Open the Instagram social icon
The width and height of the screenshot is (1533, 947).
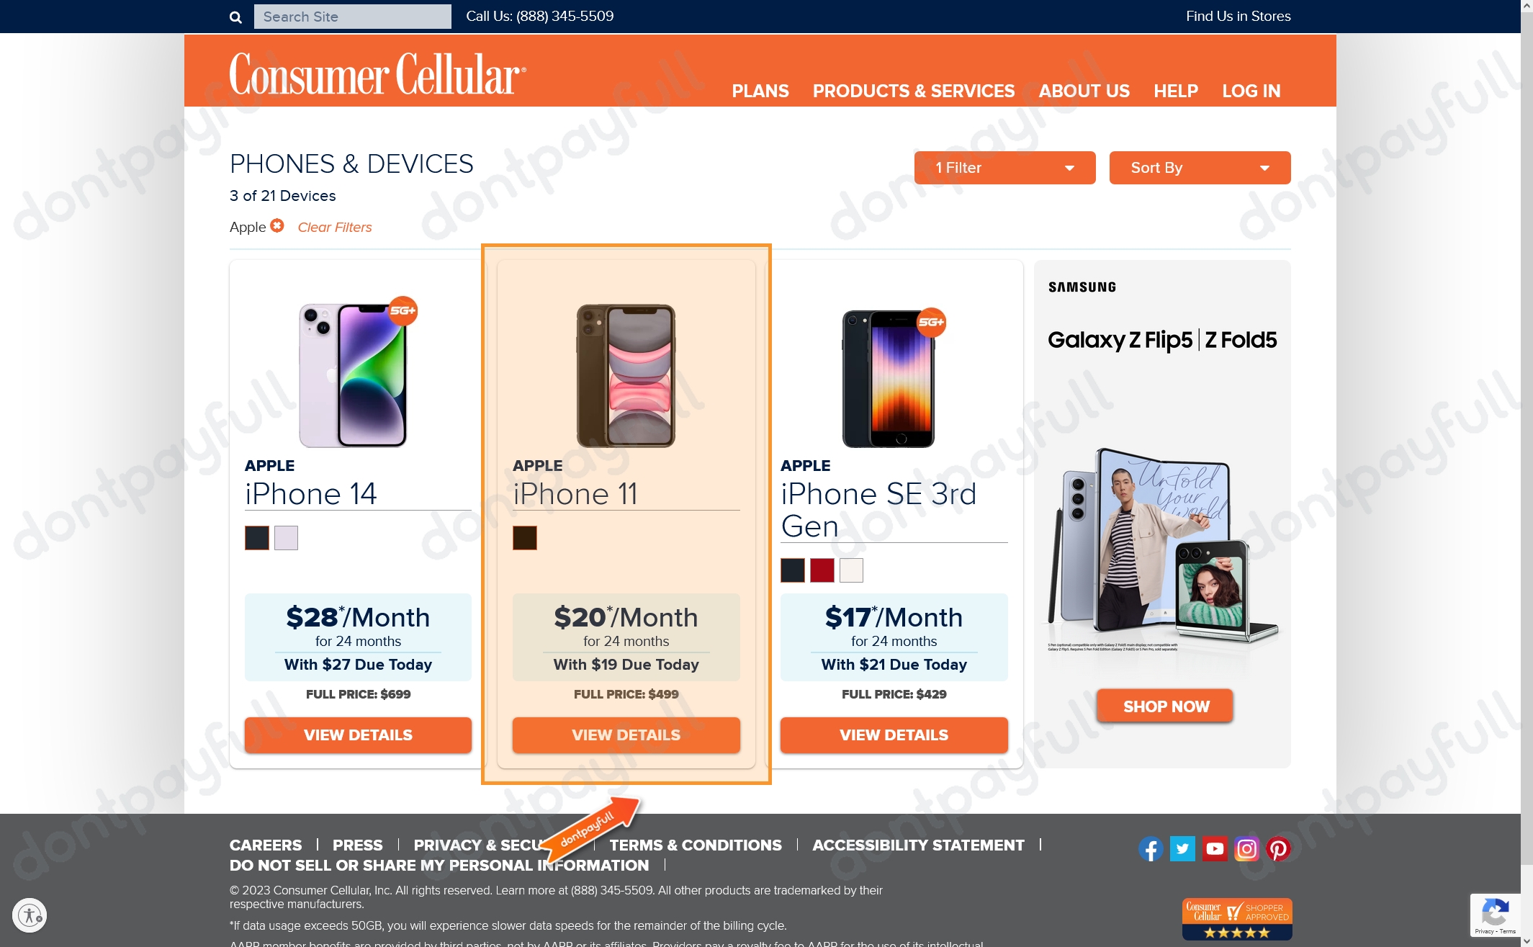[1246, 848]
